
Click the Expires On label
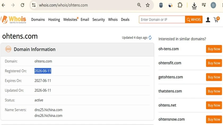coord(13,81)
